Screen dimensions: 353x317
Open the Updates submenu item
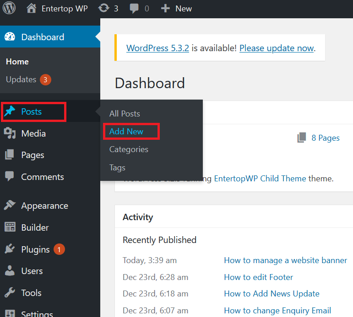[21, 79]
